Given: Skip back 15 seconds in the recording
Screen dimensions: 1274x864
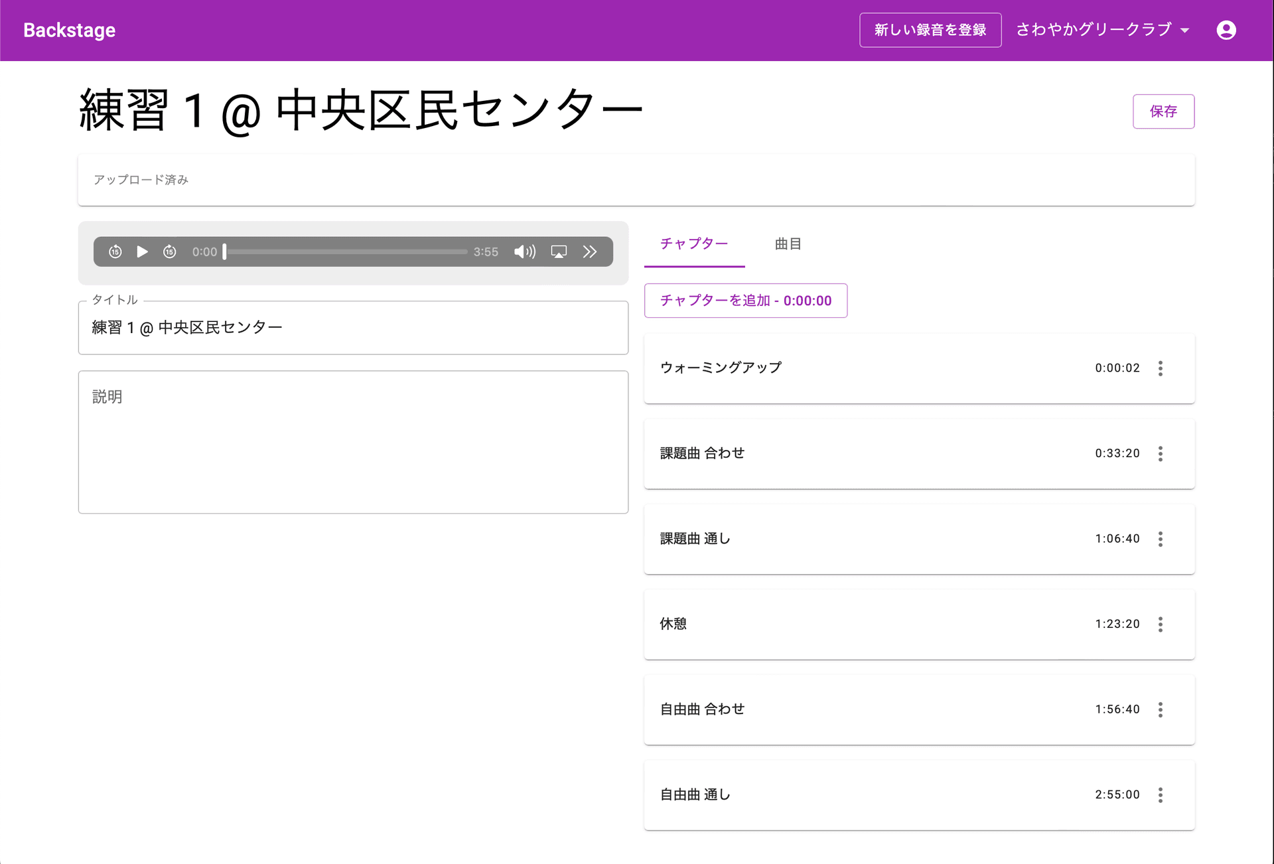Looking at the screenshot, I should click(115, 252).
